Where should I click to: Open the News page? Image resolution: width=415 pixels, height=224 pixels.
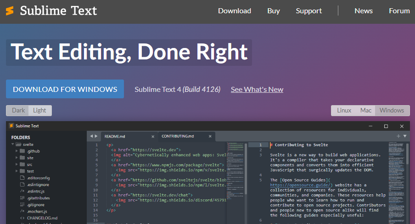364,11
